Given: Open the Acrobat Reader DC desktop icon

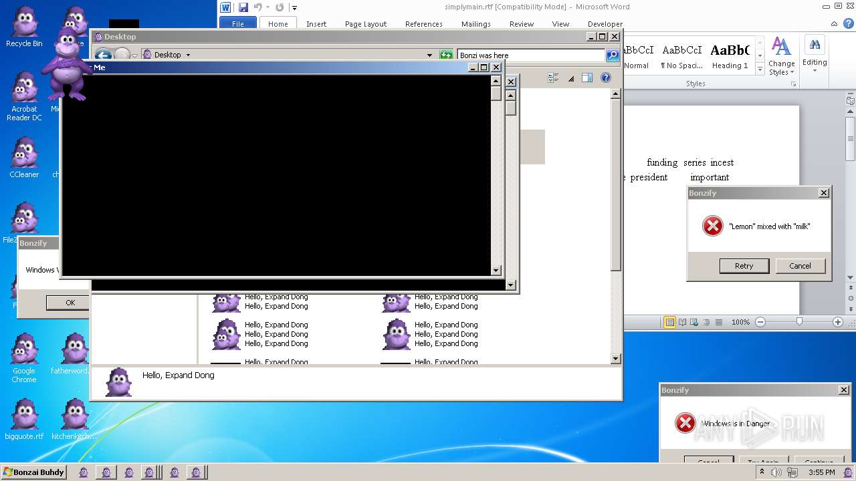Looking at the screenshot, I should 24,97.
